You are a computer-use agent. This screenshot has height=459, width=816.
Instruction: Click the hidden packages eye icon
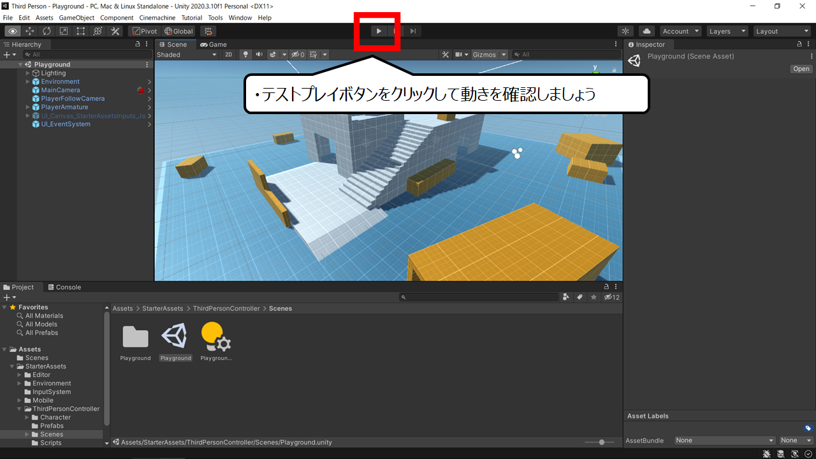[611, 297]
